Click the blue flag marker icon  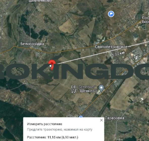point(111,14)
